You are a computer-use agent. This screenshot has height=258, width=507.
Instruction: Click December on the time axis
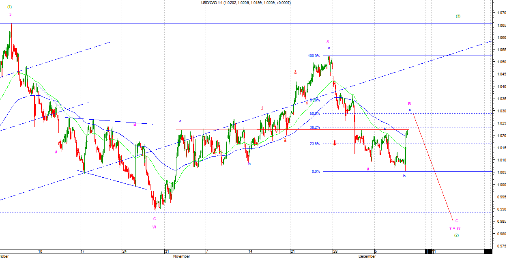(x=367, y=256)
